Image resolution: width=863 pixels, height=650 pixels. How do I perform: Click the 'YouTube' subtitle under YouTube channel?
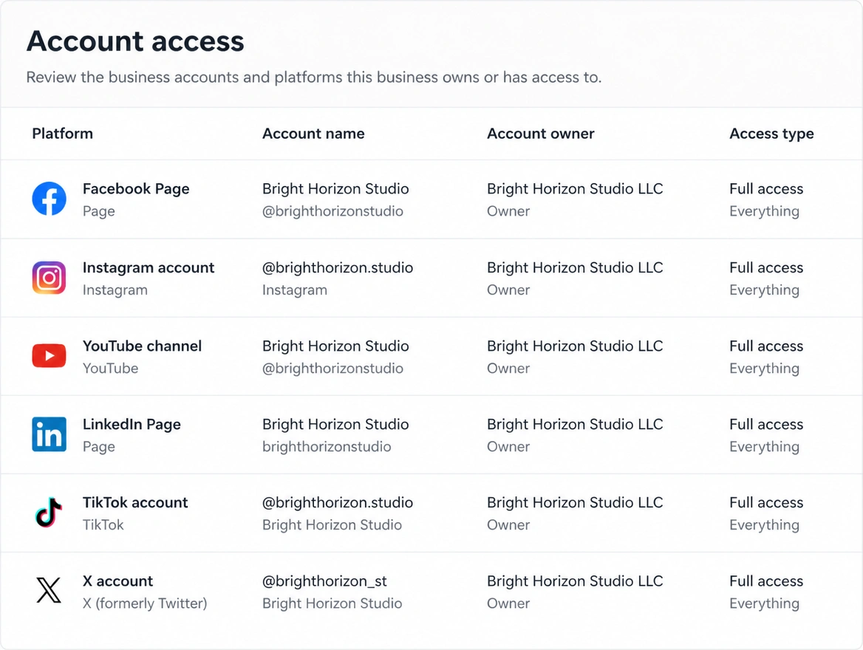[x=110, y=368]
